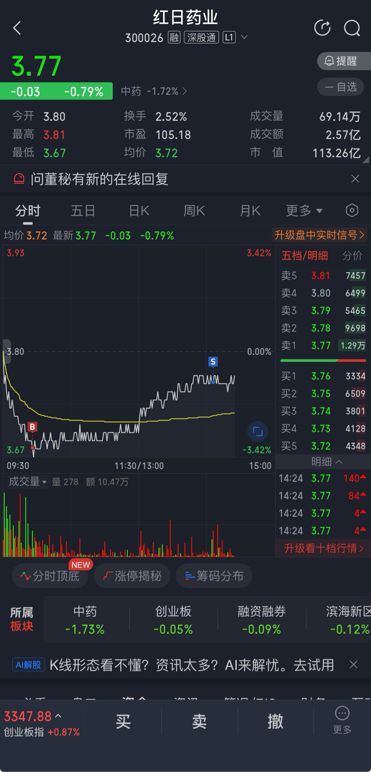371x772 pixels.
Task: Open the 更多 chart period dropdown
Action: click(304, 211)
